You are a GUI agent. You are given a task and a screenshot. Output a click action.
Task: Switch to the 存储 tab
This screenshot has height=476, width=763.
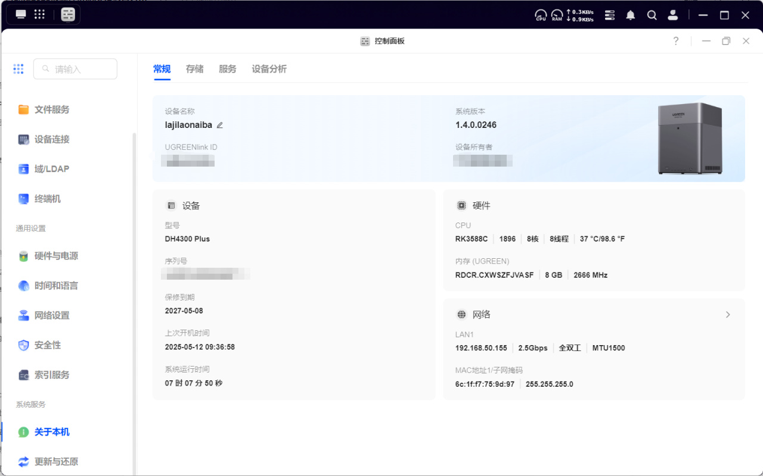point(195,69)
